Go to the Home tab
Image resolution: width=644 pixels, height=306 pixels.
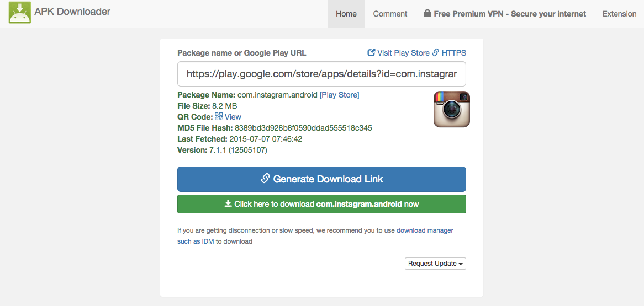346,14
